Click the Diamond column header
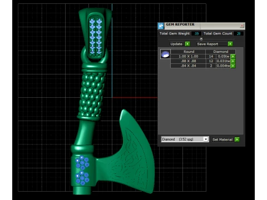267x200 pixels. coord(220,52)
